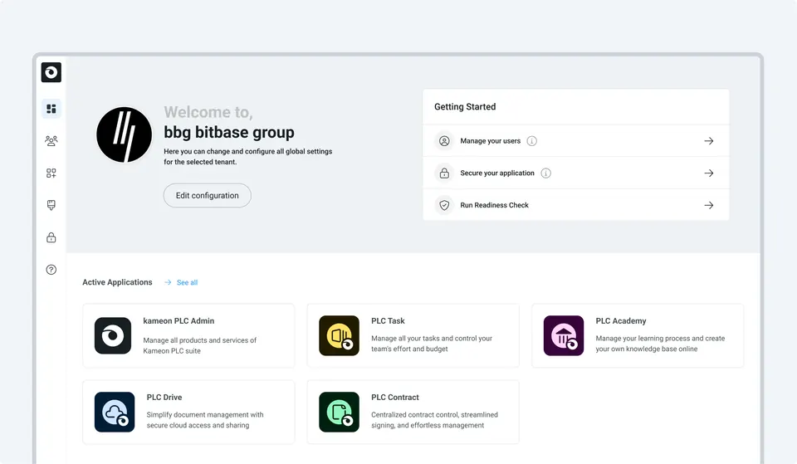Image resolution: width=797 pixels, height=464 pixels.
Task: Click the Edit configuration button
Action: pyautogui.click(x=208, y=195)
